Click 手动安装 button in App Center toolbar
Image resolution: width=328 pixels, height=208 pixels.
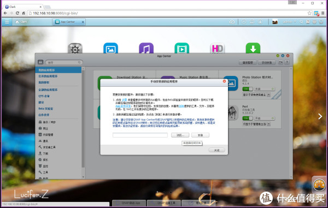pyautogui.click(x=267, y=62)
